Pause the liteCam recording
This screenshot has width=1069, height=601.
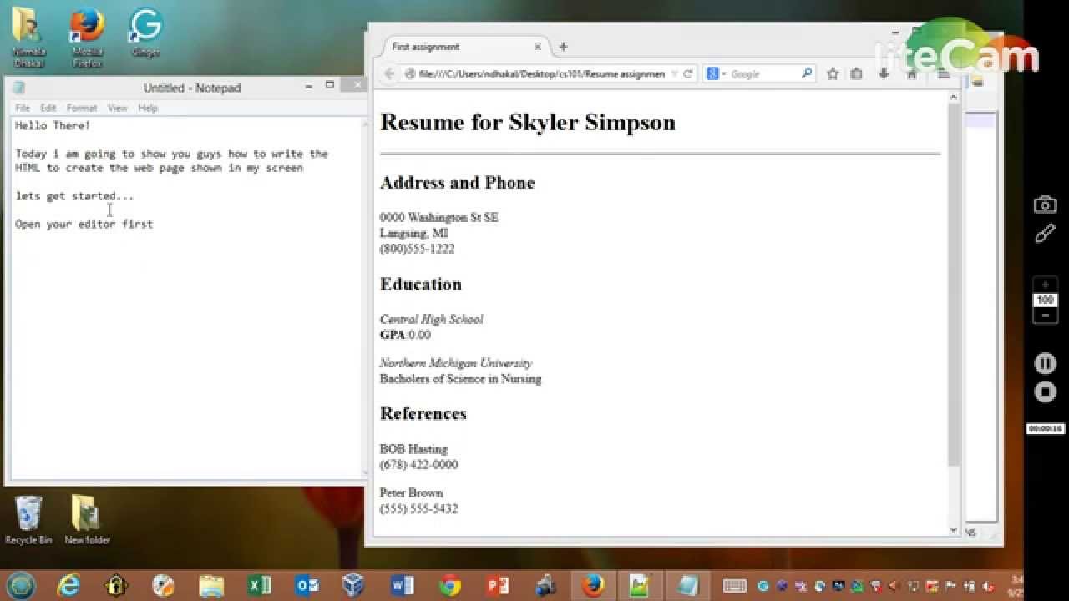(1045, 363)
